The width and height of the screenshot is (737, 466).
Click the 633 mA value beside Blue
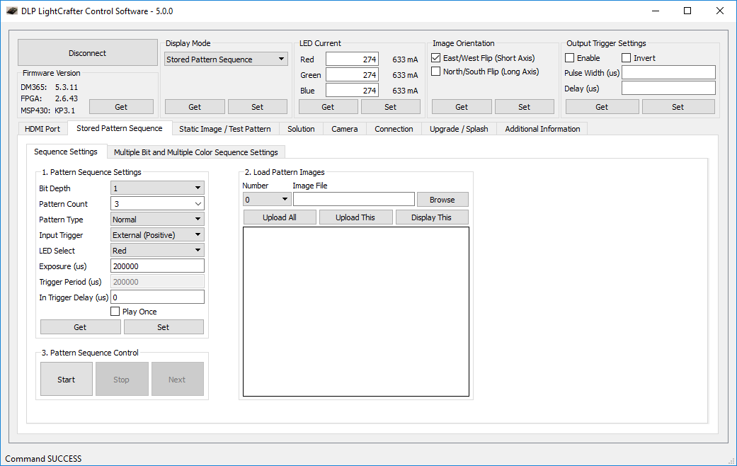405,90
